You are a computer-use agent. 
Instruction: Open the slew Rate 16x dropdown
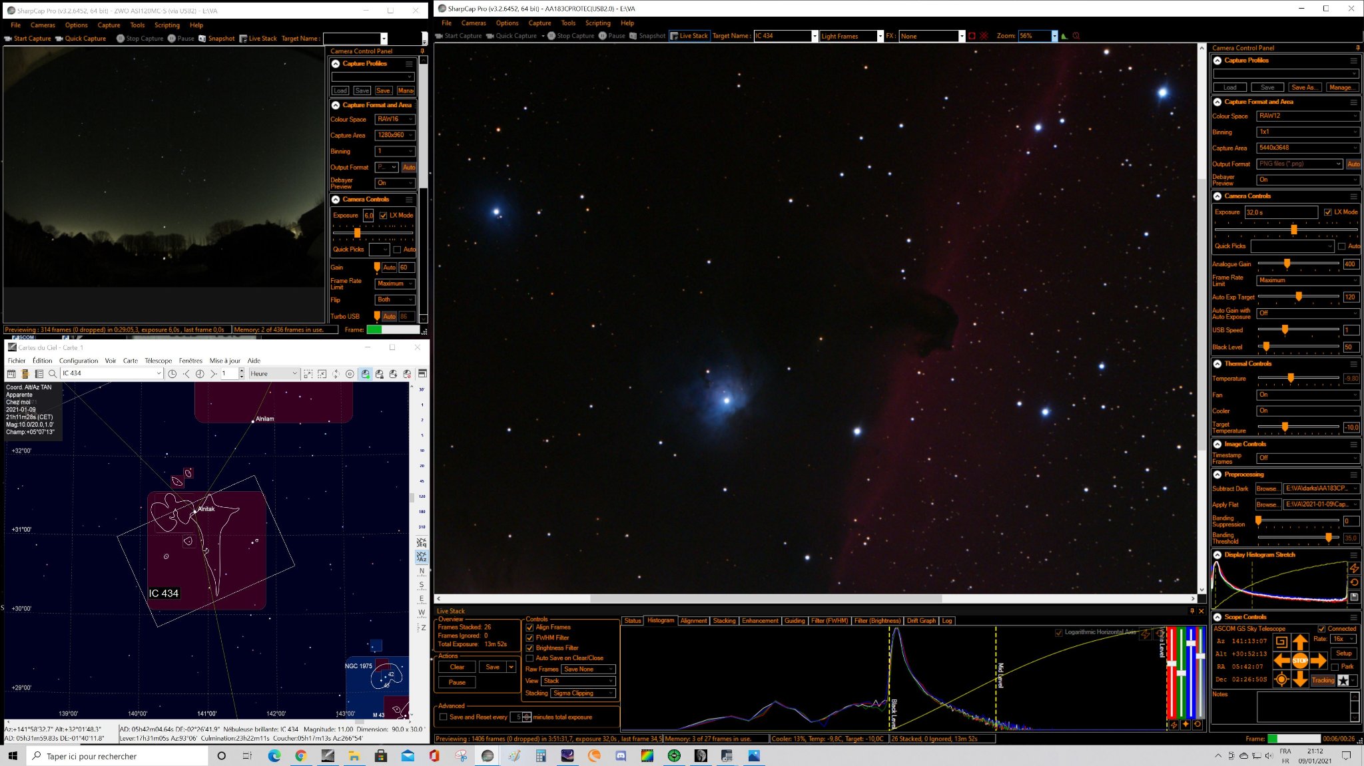coord(1344,639)
